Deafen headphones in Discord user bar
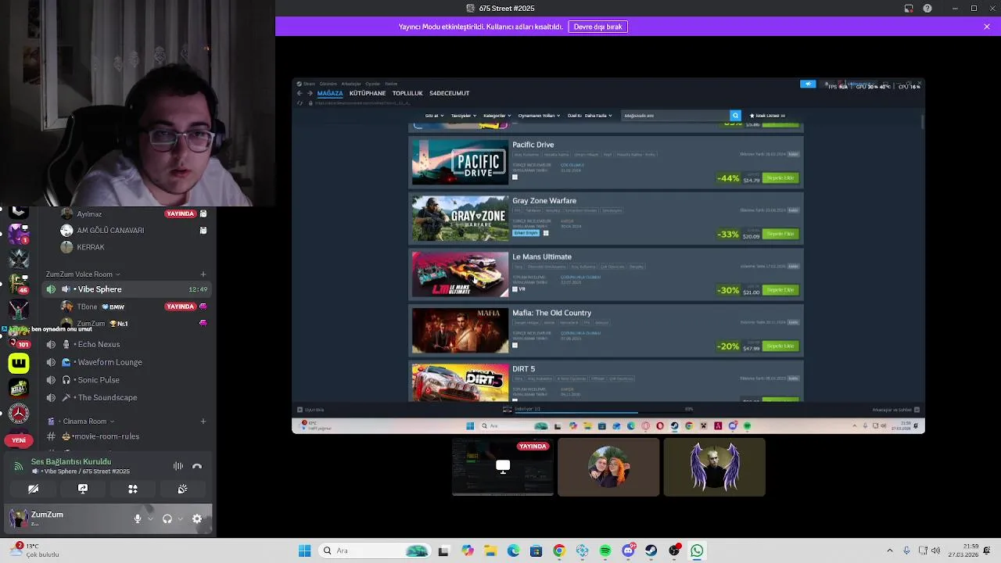The image size is (1001, 563). (x=167, y=518)
